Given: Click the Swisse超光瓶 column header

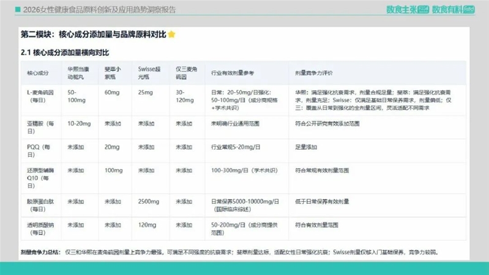Looking at the screenshot, I should pos(149,73).
